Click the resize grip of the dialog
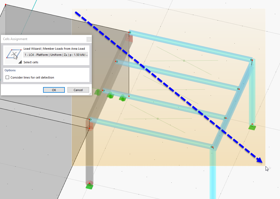 pos(90,94)
